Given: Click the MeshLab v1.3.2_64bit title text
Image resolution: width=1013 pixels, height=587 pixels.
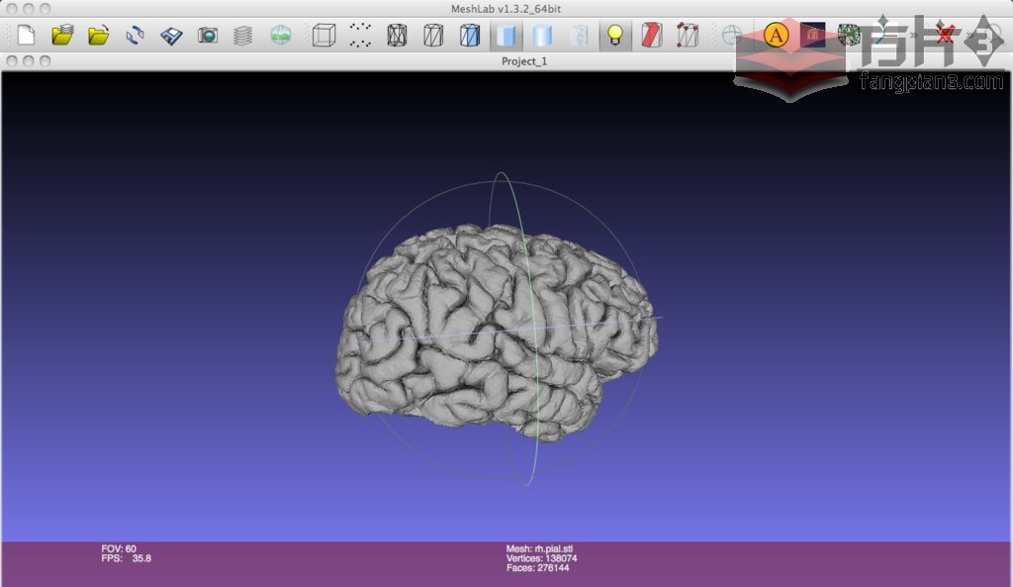Looking at the screenshot, I should coord(506,9).
